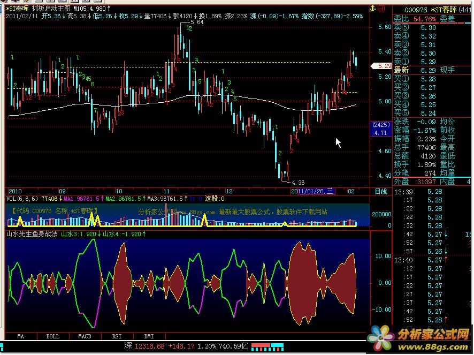Click the 日线 period label
The height and width of the screenshot is (355, 474).
pos(381,192)
